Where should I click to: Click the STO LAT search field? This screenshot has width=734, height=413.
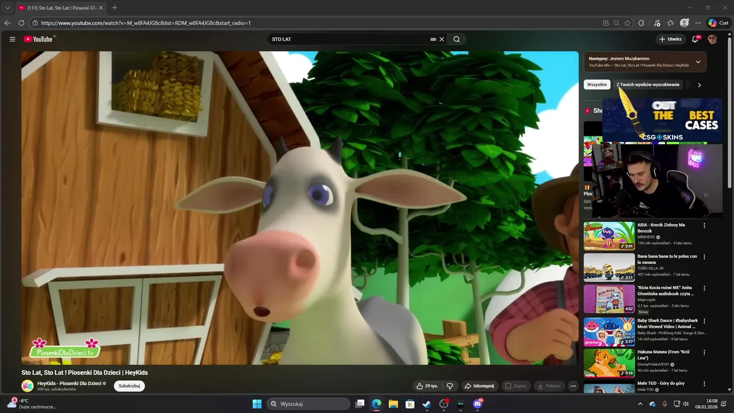coord(349,39)
